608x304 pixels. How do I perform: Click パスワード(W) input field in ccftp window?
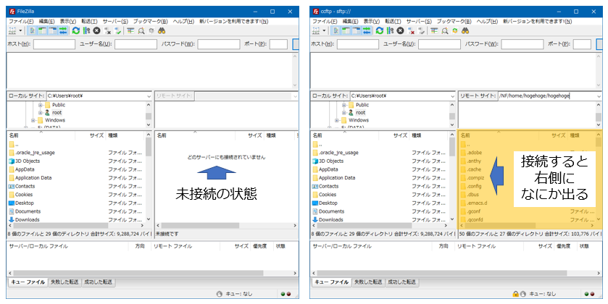(522, 44)
